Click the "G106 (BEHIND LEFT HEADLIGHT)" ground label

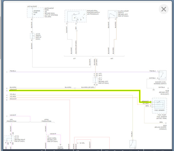[x=164, y=92]
